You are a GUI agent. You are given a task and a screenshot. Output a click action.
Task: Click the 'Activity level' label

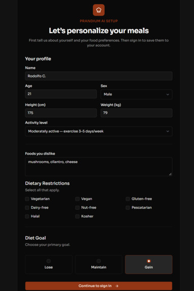pos(36,123)
